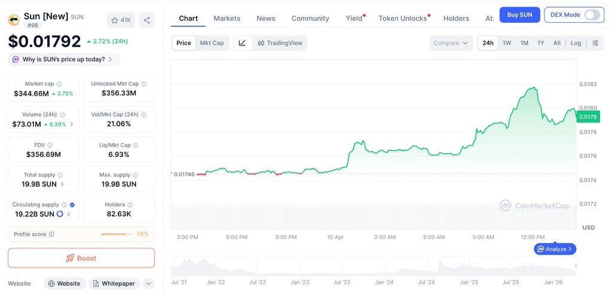Add SUN to watchlist via star button

[121, 20]
